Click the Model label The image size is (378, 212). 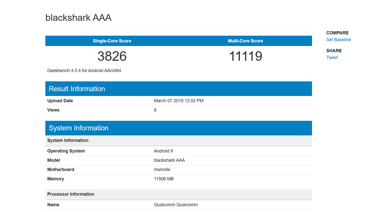[x=54, y=160]
